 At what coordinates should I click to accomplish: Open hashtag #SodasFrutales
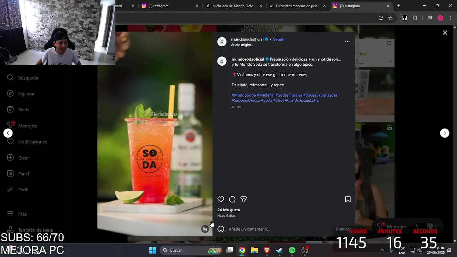click(289, 95)
